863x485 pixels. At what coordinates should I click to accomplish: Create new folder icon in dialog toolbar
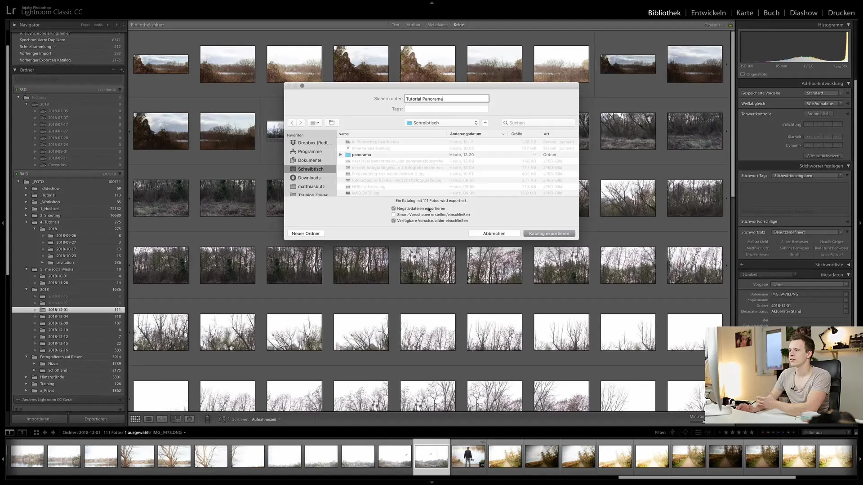pos(332,123)
